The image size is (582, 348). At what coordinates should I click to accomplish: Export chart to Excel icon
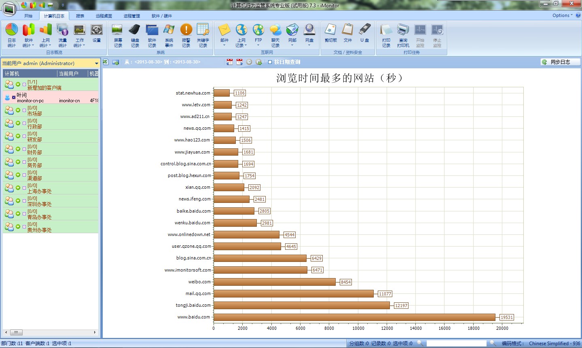[106, 62]
